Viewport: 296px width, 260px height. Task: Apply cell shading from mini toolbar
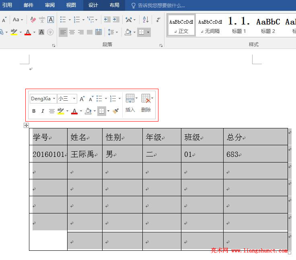pyautogui.click(x=88, y=111)
